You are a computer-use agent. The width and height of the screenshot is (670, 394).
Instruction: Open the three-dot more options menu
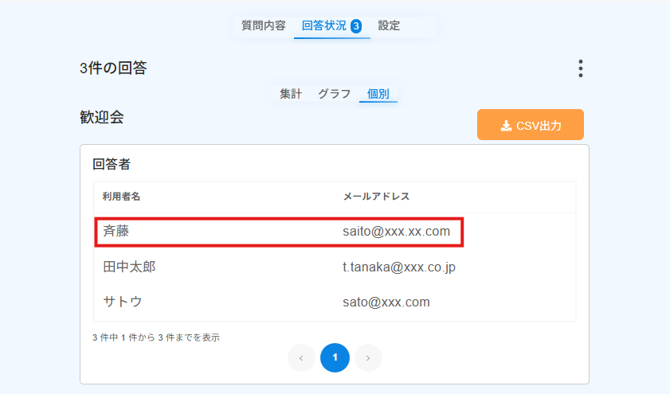click(x=580, y=68)
